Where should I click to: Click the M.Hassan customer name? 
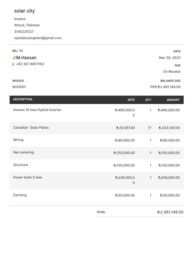point(26,58)
